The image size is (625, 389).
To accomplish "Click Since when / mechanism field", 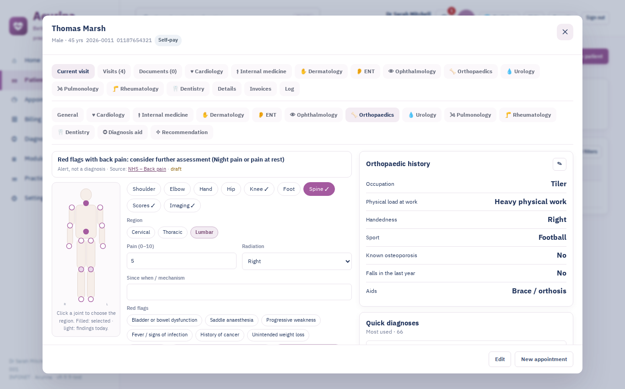I will tap(239, 292).
